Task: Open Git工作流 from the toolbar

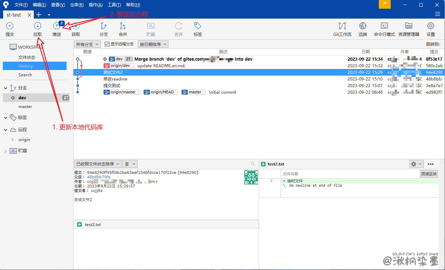Action: point(342,29)
